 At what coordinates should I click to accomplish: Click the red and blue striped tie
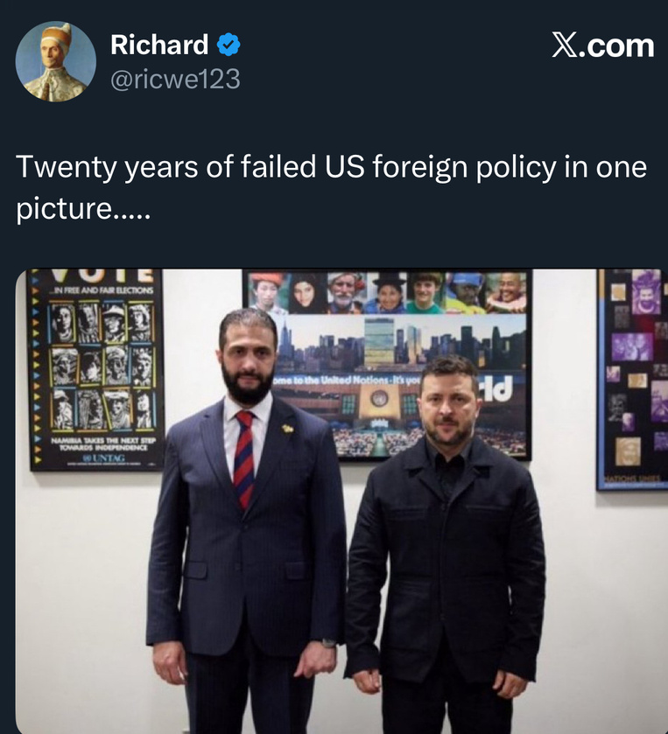(244, 459)
